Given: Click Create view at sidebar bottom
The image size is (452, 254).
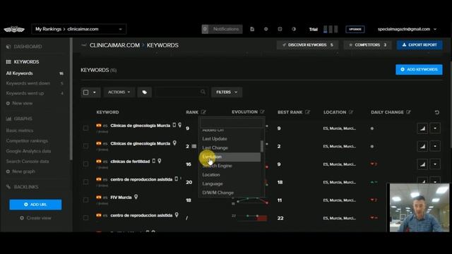Looking at the screenshot, I should (36, 218).
